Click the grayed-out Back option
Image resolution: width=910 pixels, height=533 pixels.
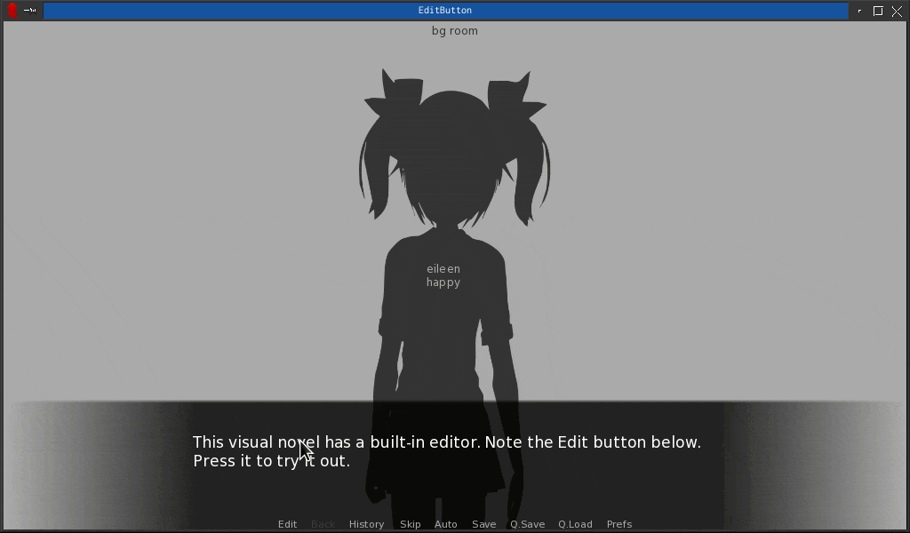pyautogui.click(x=323, y=524)
